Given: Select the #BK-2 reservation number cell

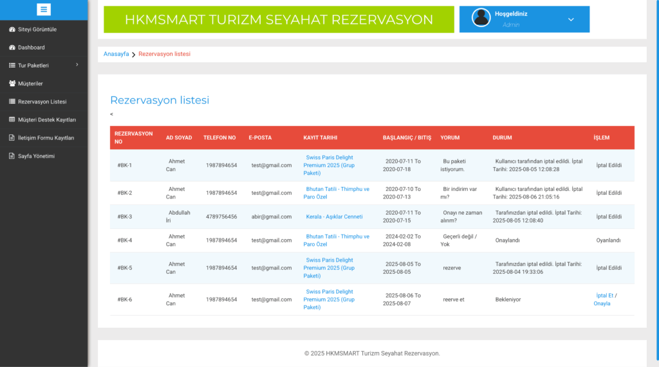Looking at the screenshot, I should [124, 193].
